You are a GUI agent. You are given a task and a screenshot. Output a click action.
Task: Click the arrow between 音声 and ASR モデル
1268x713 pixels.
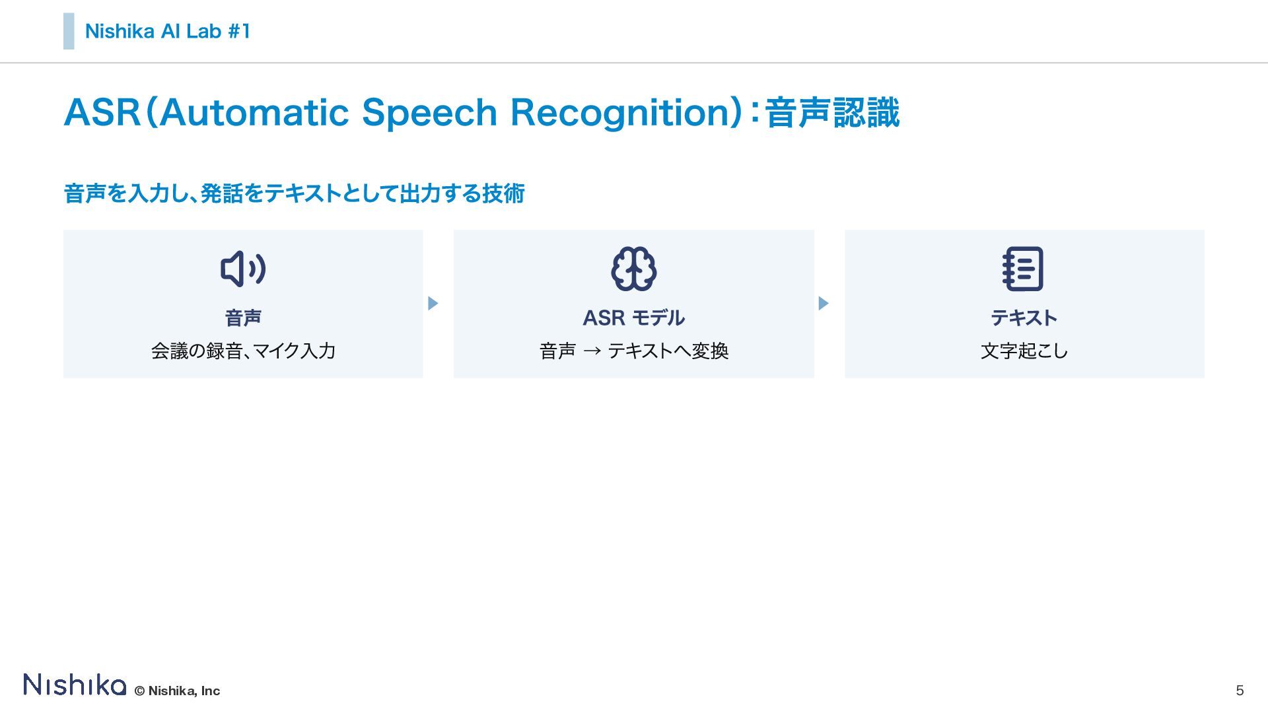tap(433, 303)
